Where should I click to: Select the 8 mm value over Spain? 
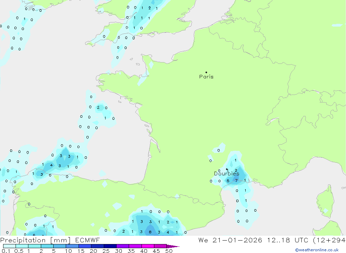(x=150, y=232)
